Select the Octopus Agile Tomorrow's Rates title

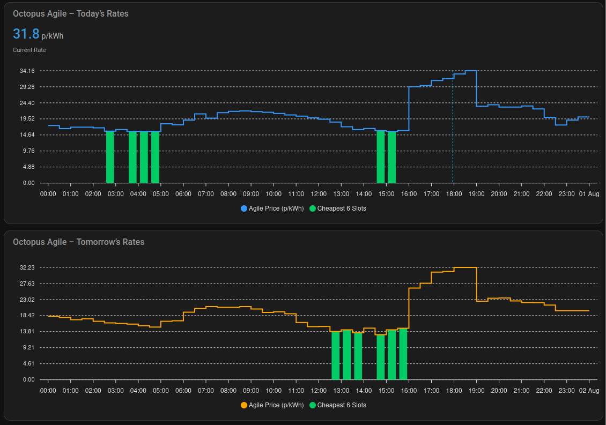pos(79,242)
